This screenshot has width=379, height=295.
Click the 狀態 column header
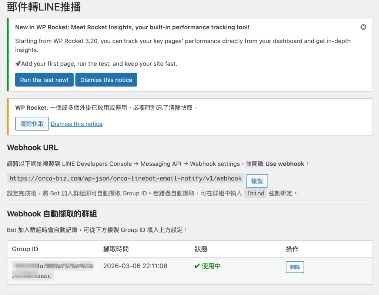[x=201, y=249]
